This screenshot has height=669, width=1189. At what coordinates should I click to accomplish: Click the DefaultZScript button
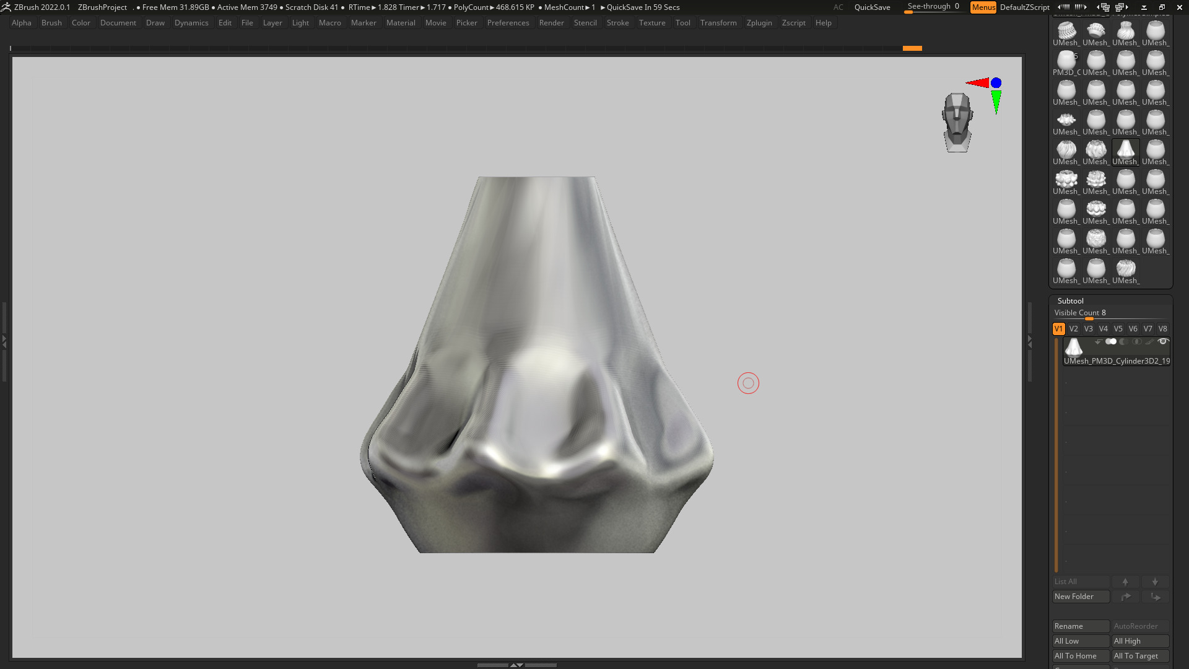pyautogui.click(x=1024, y=7)
